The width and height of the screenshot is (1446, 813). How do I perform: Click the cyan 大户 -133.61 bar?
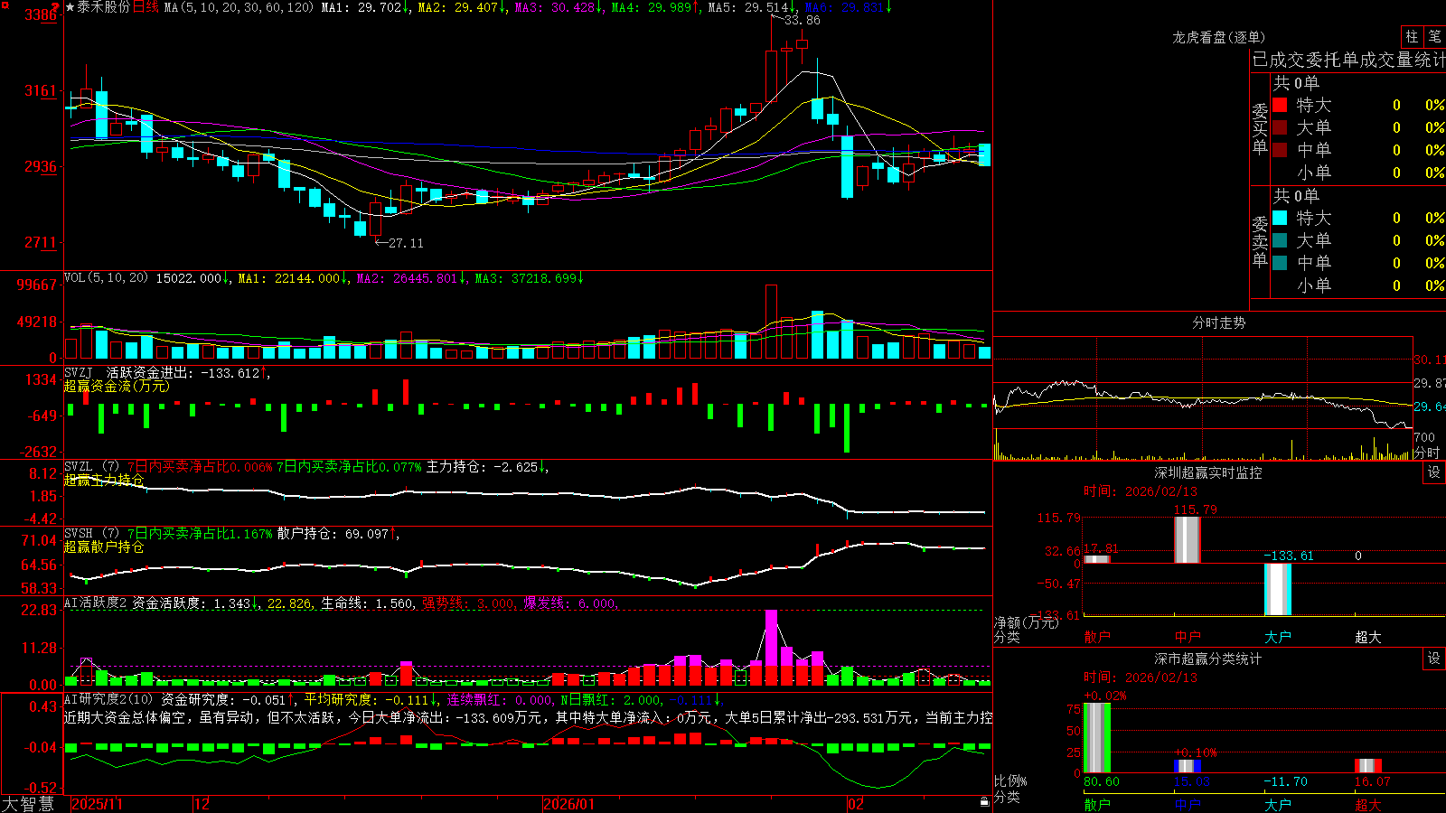pos(1278,589)
